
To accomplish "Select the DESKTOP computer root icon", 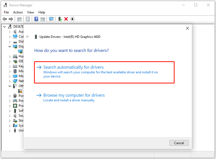I will click(10, 26).
